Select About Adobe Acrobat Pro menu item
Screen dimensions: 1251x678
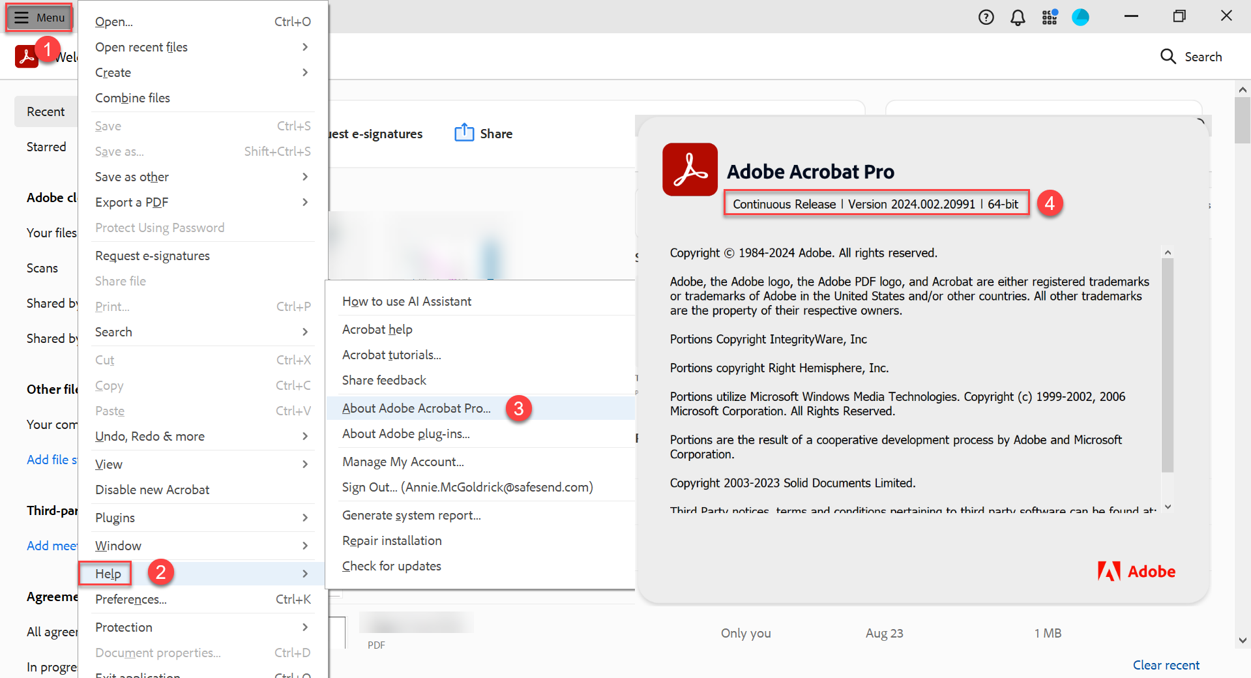(416, 408)
